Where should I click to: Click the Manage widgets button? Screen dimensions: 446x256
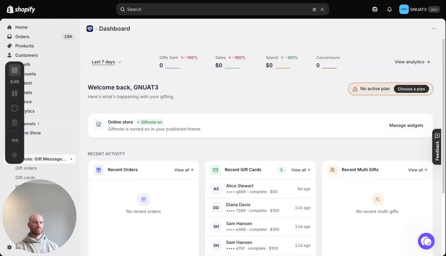tap(406, 126)
